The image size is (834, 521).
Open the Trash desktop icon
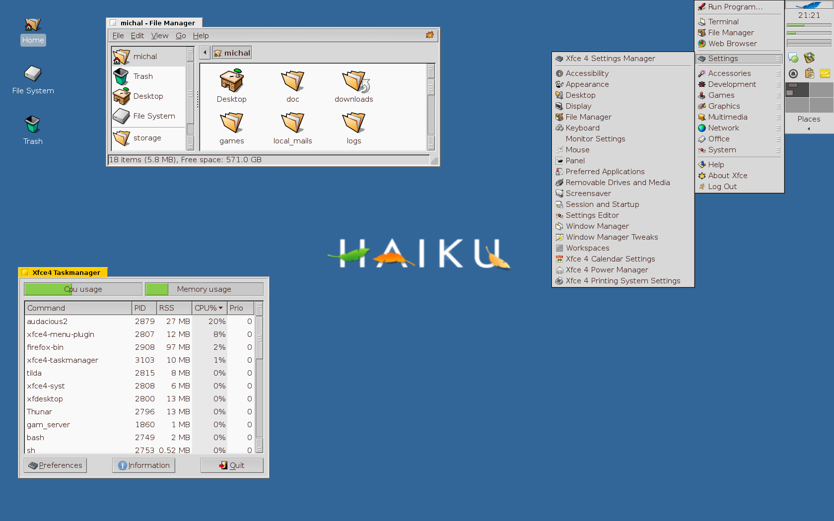tap(33, 130)
